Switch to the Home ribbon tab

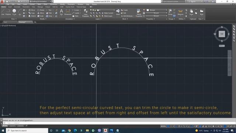(3, 7)
